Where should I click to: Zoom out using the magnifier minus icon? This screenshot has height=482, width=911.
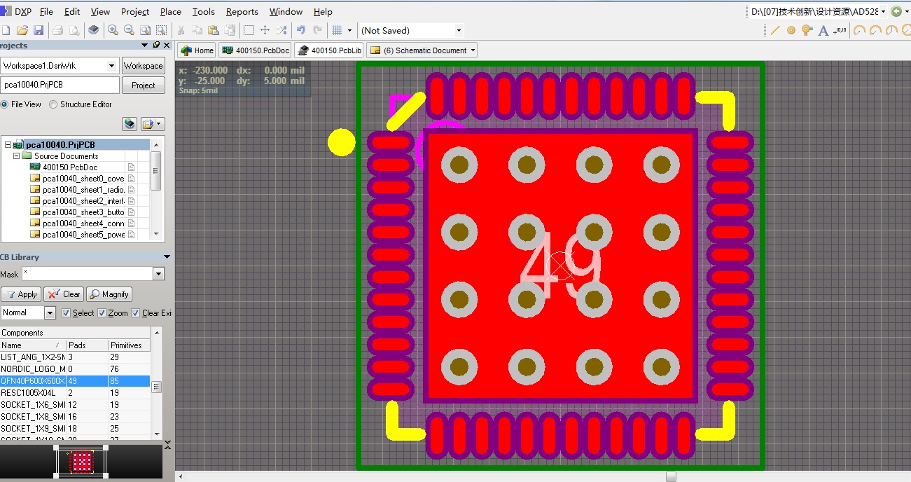point(129,30)
